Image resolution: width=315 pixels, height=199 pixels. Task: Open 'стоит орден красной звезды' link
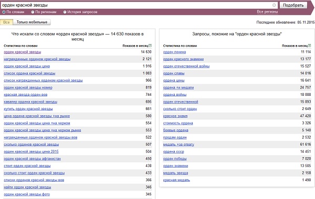coord(27,166)
